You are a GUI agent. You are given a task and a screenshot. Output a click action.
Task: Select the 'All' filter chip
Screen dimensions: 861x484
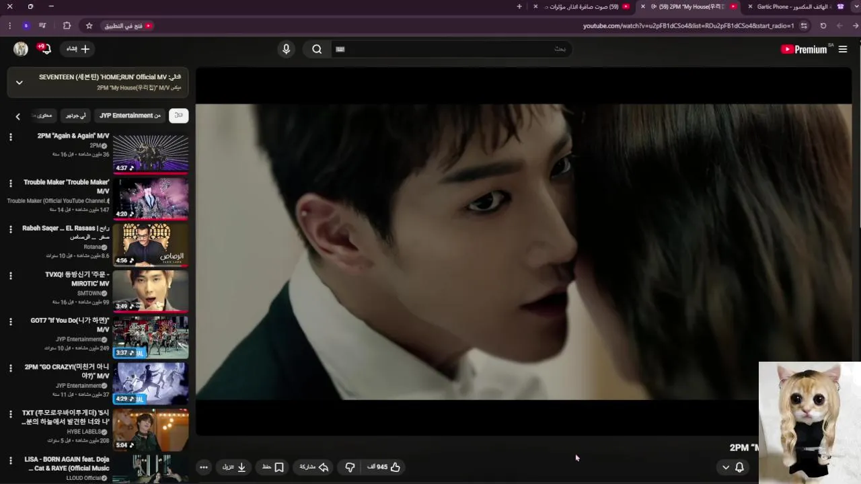click(x=178, y=116)
